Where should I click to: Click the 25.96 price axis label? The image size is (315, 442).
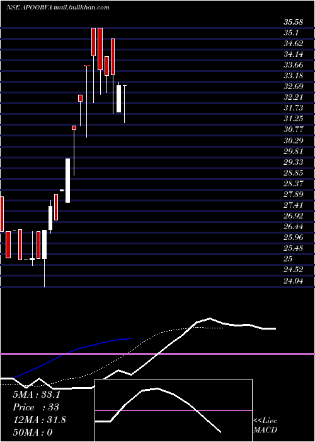(x=294, y=237)
